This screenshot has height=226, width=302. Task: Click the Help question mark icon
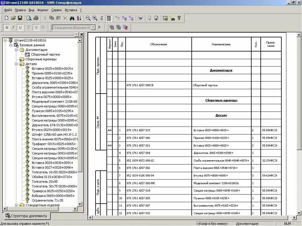(x=179, y=18)
